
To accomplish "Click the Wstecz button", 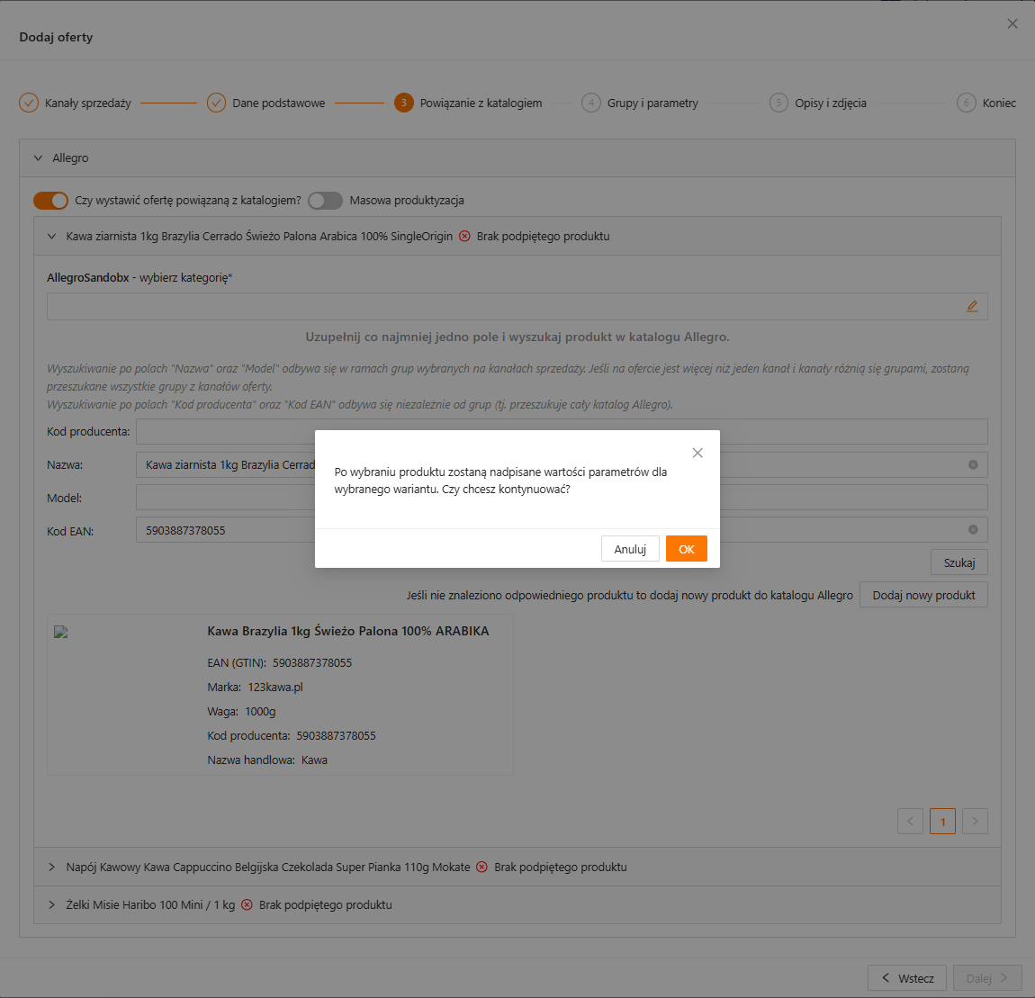I will 907,978.
